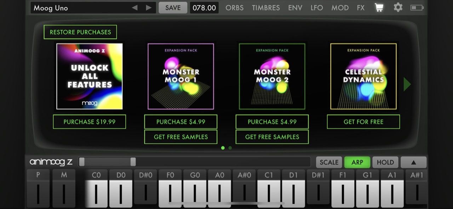Get free samples for Monster Moog 2
The image size is (453, 209).
pyautogui.click(x=272, y=137)
